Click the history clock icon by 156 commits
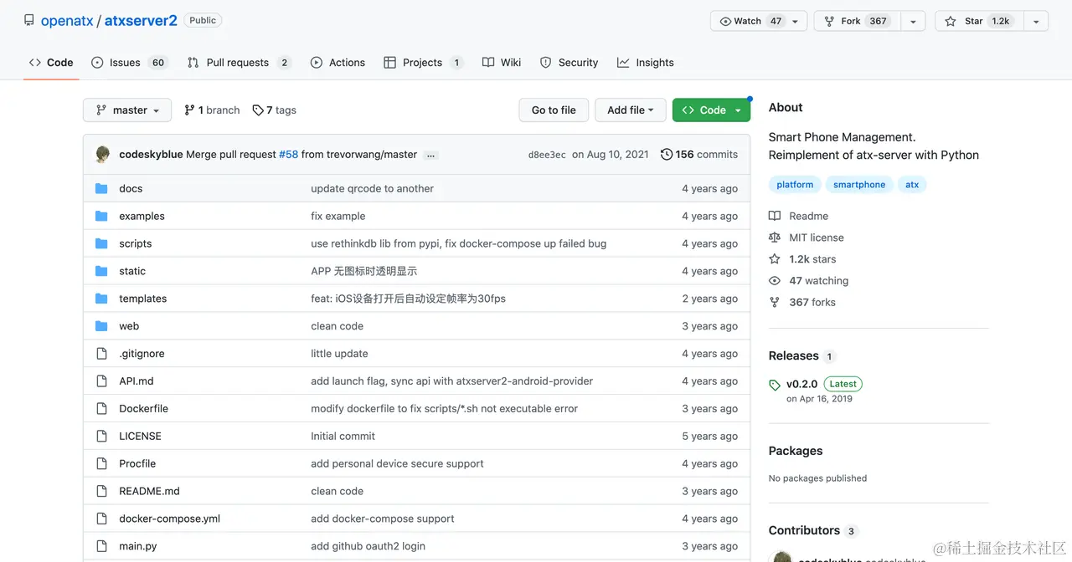This screenshot has height=562, width=1072. [667, 154]
